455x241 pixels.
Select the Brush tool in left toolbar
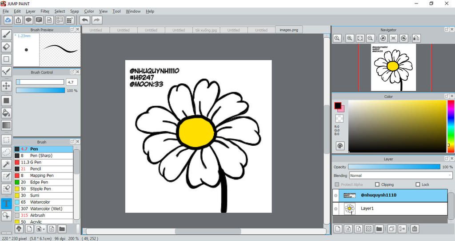6,35
